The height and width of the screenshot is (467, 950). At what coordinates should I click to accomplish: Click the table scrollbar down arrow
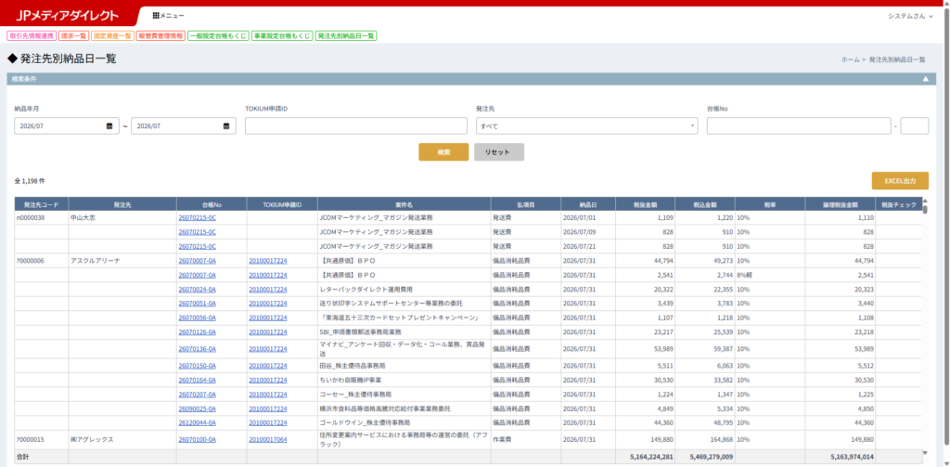925,452
